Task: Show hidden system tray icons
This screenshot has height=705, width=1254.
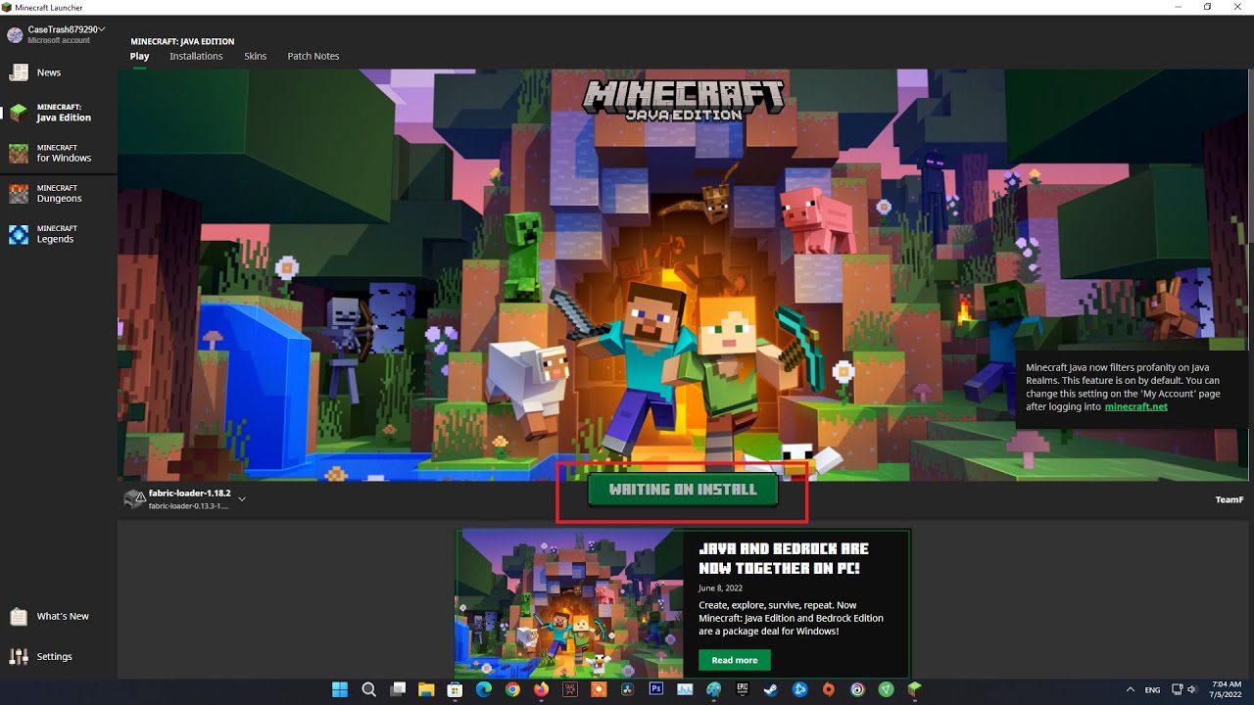Action: point(1130,689)
